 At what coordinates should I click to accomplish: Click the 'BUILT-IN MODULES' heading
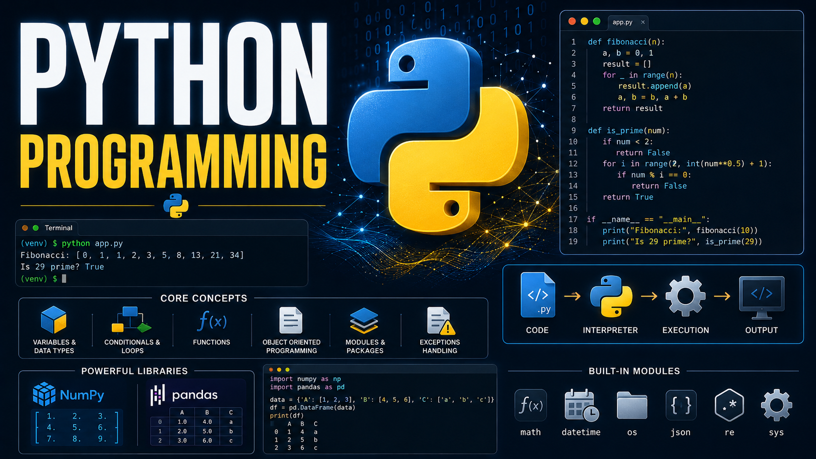tap(634, 371)
